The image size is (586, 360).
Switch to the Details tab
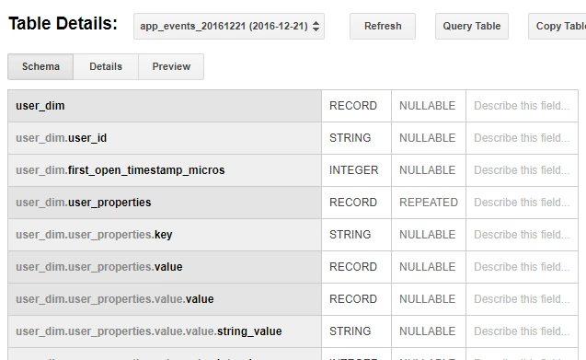(106, 66)
